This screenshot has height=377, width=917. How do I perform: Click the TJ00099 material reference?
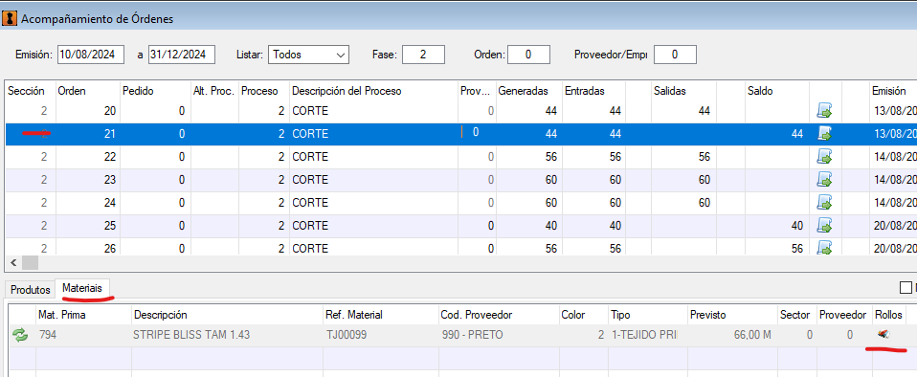(x=347, y=335)
